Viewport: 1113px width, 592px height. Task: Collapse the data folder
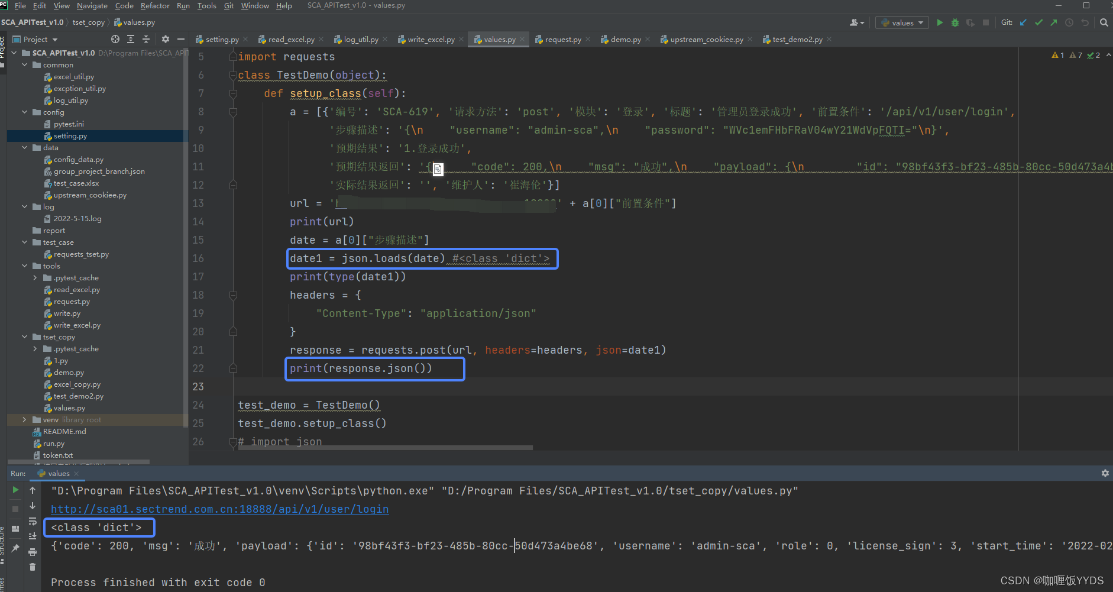click(25, 148)
